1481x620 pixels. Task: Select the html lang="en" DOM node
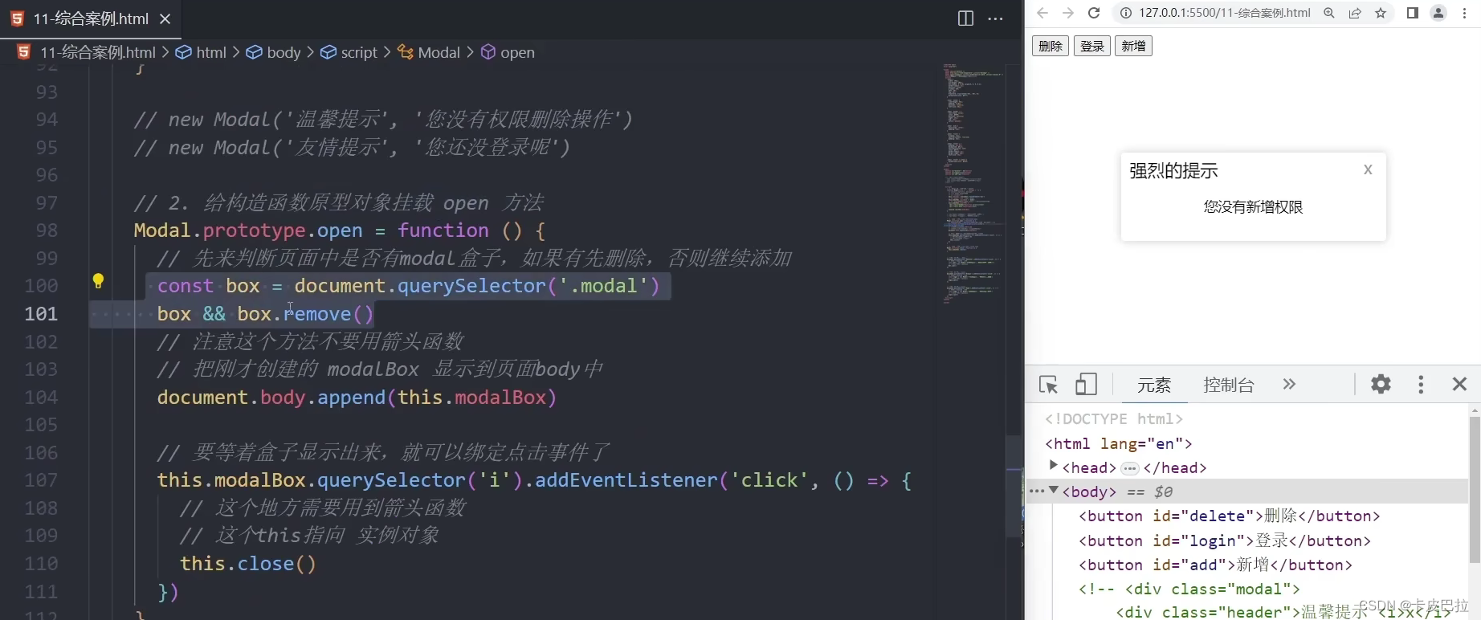click(x=1119, y=443)
